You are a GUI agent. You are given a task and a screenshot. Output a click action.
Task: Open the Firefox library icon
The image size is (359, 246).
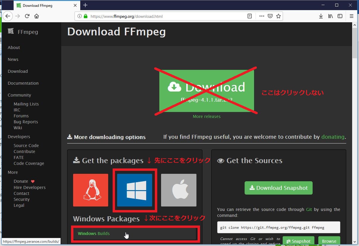[330, 16]
